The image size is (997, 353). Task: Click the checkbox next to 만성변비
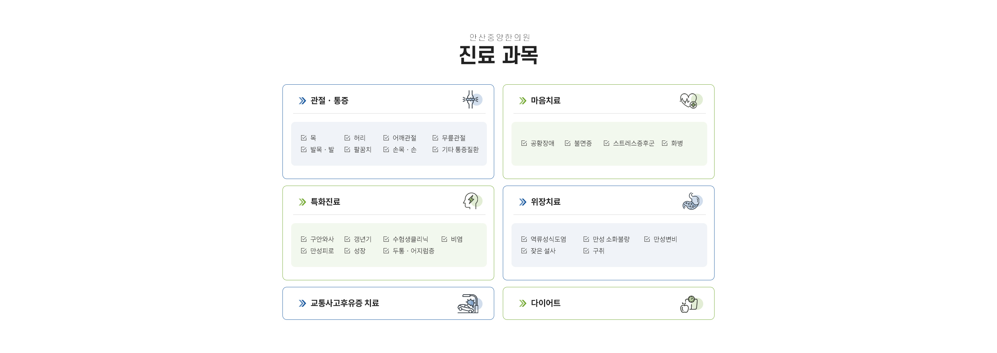pyautogui.click(x=647, y=239)
